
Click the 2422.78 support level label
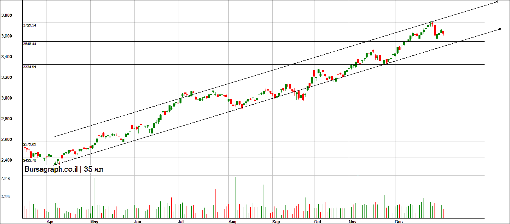(x=30, y=160)
